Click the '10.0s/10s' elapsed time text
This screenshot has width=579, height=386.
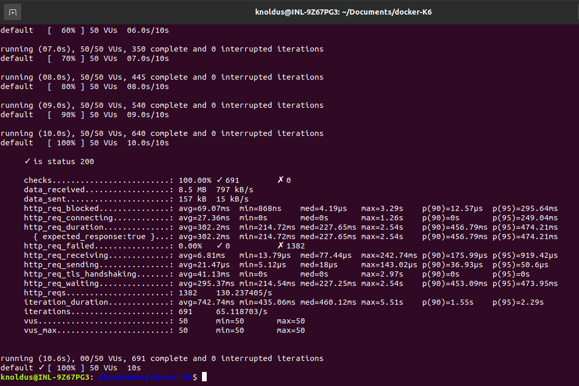point(148,143)
